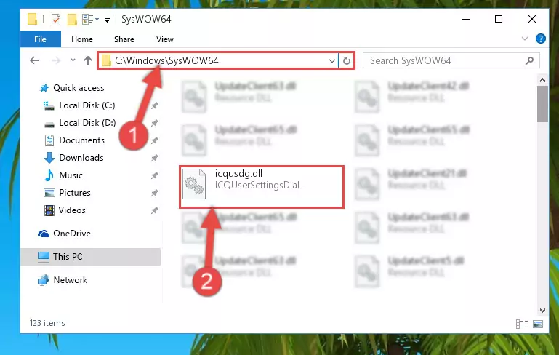Go up one folder level

(88, 60)
